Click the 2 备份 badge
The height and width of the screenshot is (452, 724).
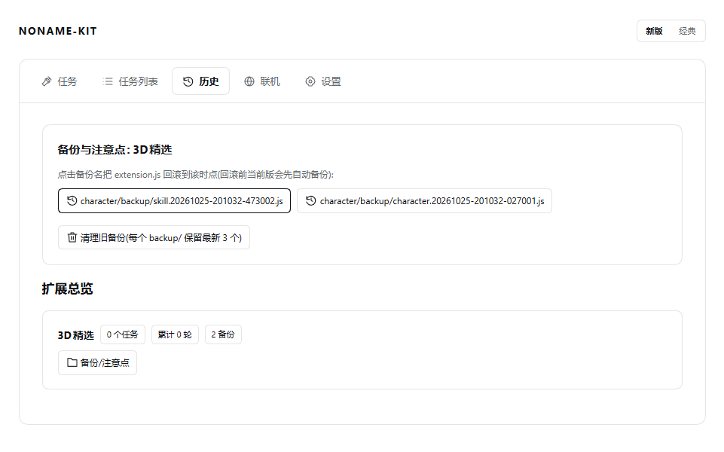223,334
